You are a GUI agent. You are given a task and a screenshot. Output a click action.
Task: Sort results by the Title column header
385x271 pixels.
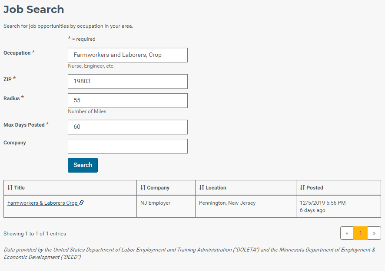(70, 188)
